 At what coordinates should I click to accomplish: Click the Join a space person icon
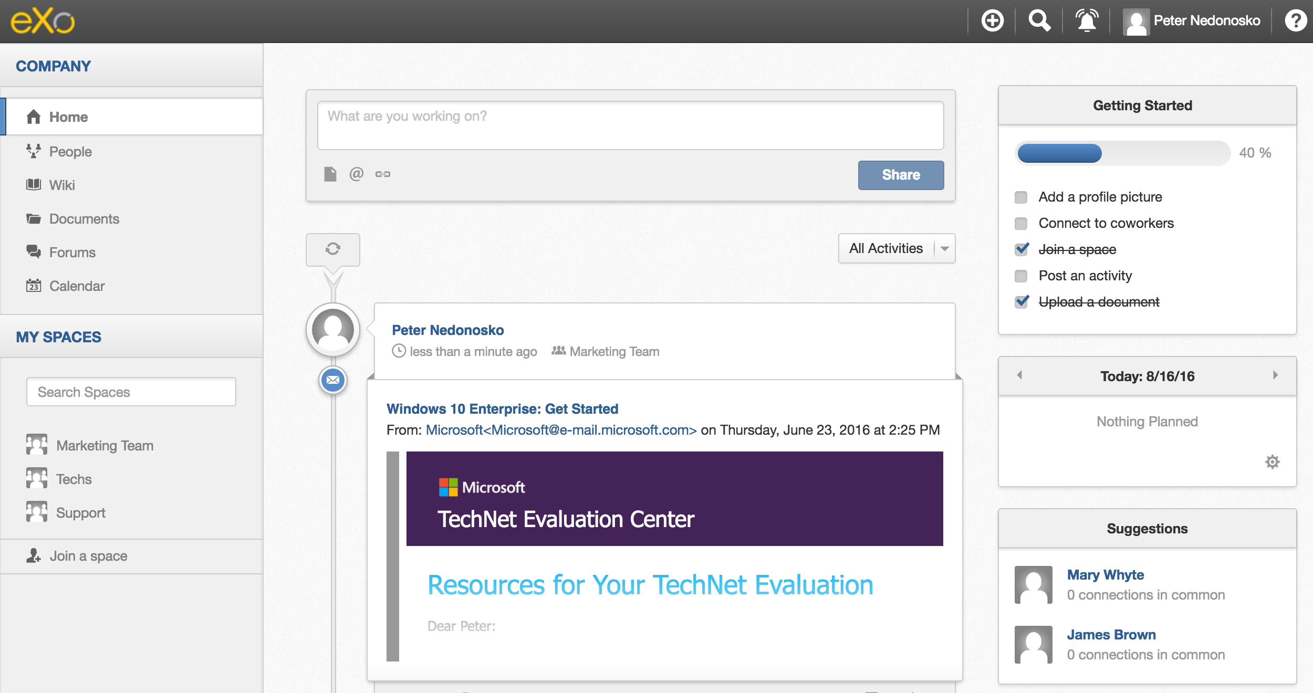[x=34, y=555]
